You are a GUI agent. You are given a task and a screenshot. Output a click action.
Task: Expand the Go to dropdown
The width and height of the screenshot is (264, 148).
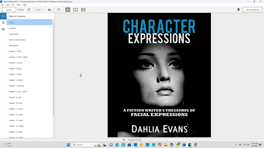click(39, 10)
